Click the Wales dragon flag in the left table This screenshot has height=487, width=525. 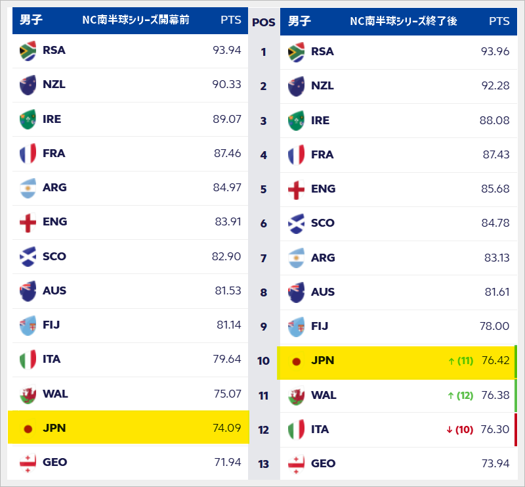(x=28, y=394)
